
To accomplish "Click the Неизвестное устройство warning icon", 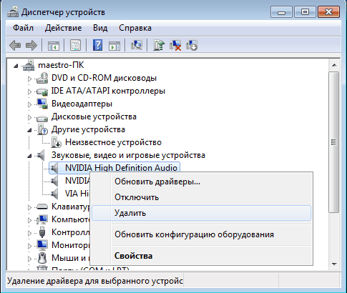I will pos(56,142).
